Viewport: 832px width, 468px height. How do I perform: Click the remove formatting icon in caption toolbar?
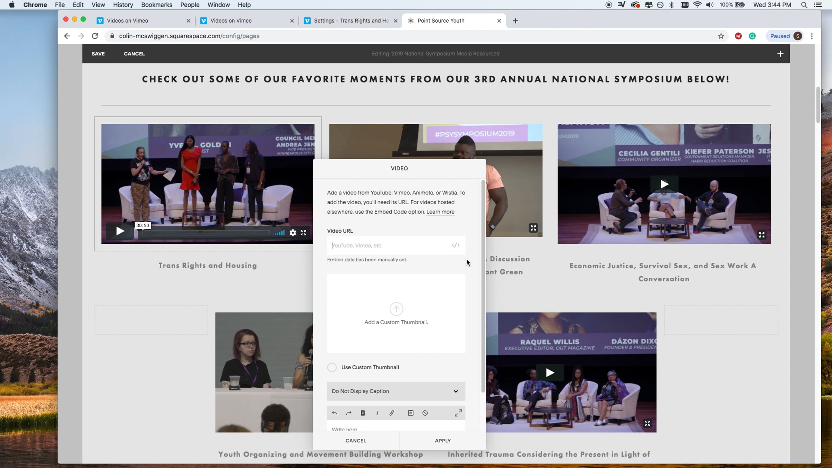point(425,413)
